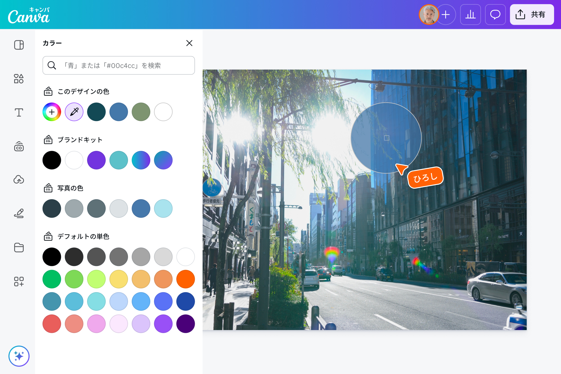Add a new color with the rainbow plus

52,112
